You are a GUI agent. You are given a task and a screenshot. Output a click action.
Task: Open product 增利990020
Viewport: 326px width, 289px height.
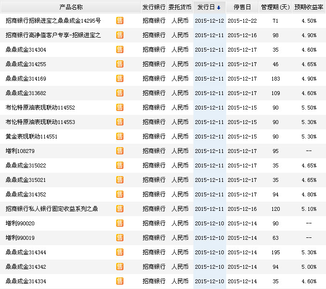(20, 223)
